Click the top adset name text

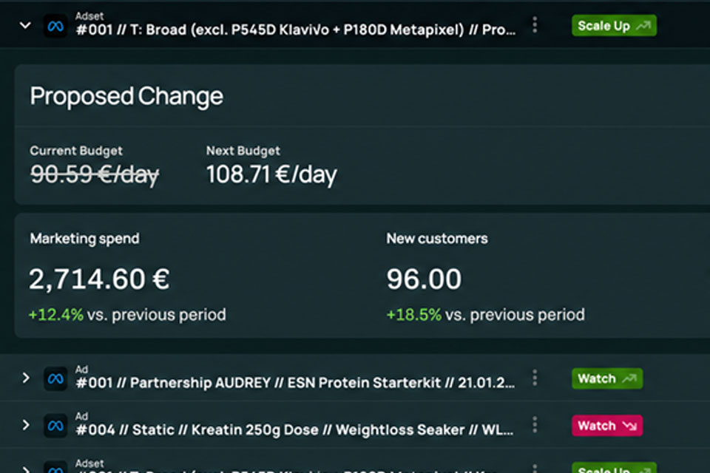click(296, 30)
